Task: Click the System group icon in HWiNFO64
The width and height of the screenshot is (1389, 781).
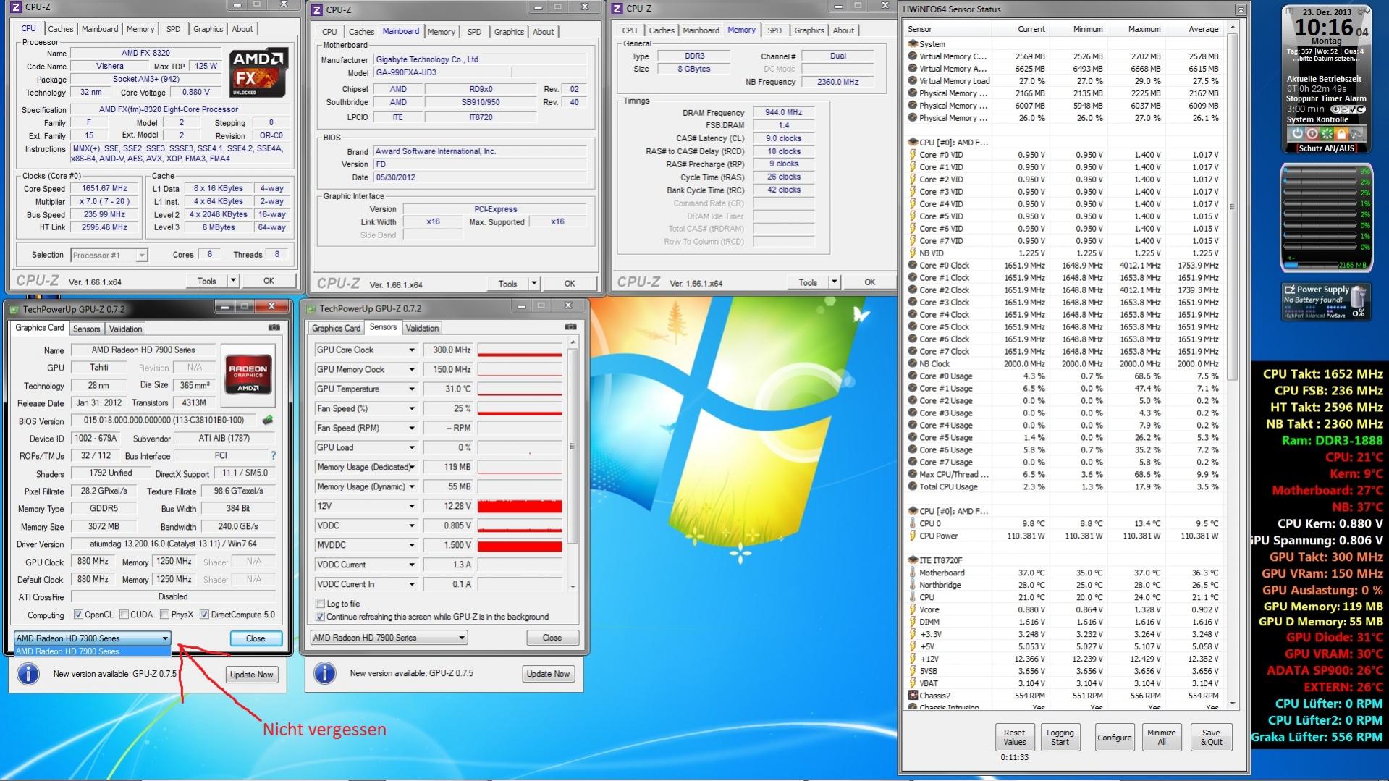Action: point(913,44)
